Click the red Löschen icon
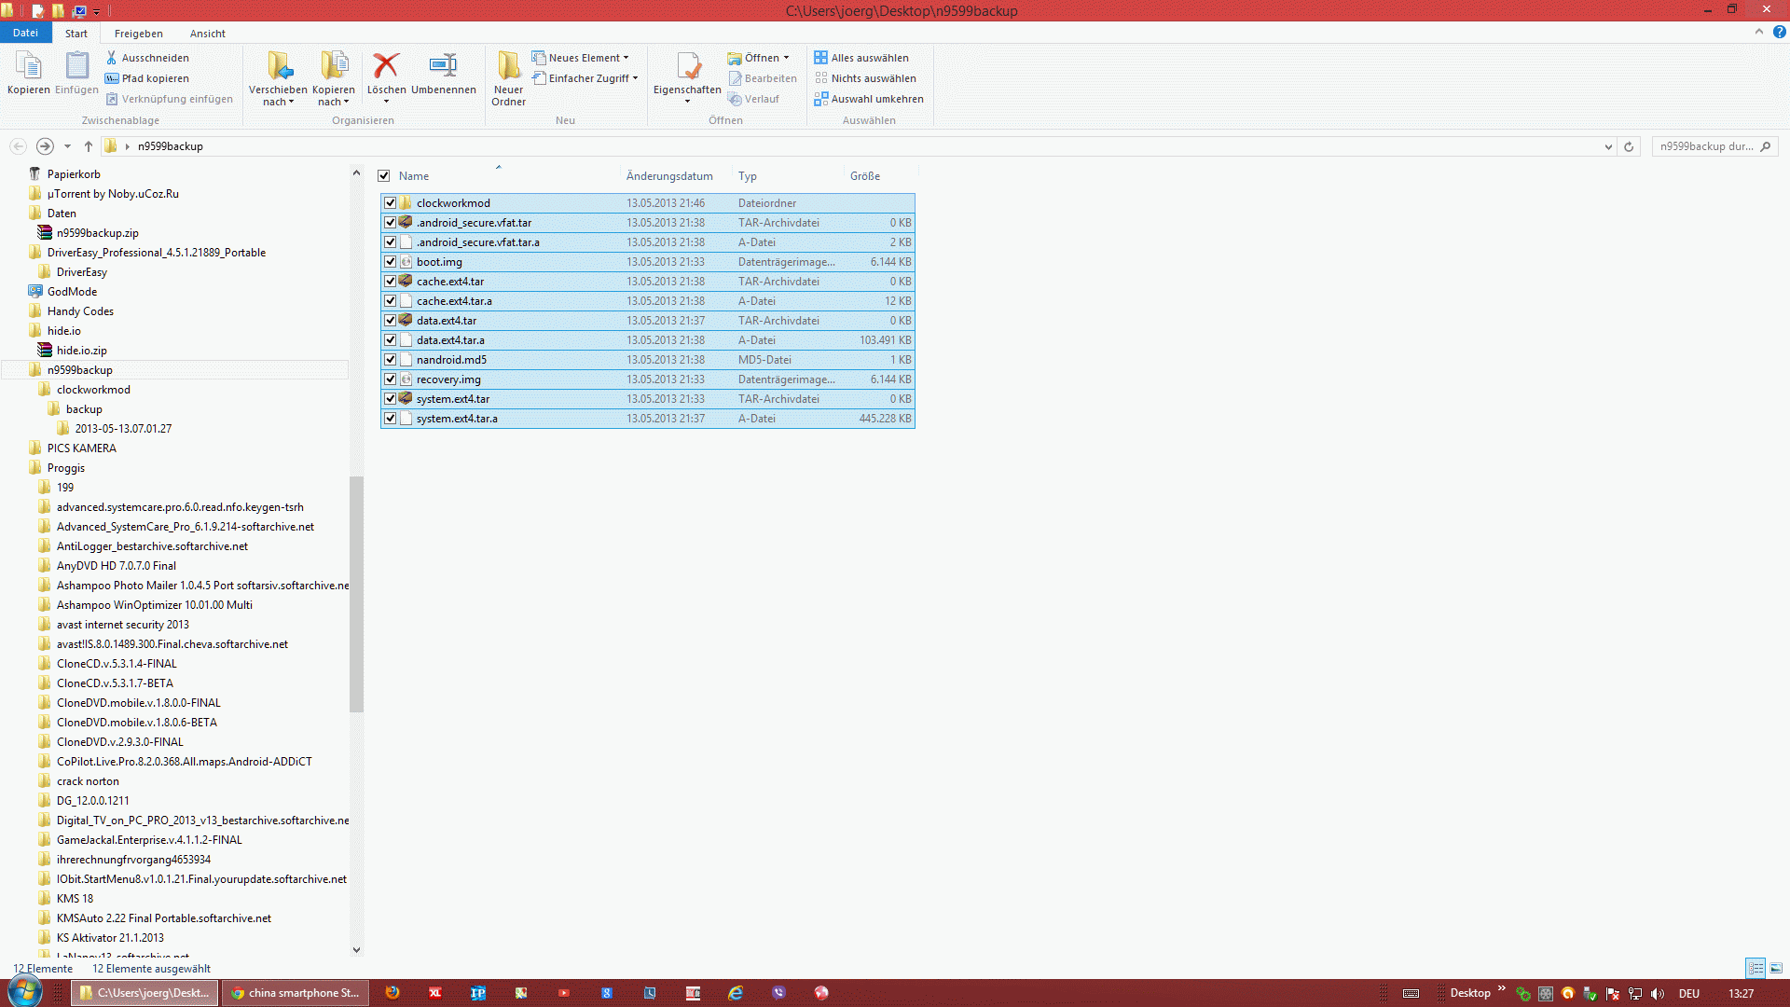The image size is (1790, 1007). (386, 65)
